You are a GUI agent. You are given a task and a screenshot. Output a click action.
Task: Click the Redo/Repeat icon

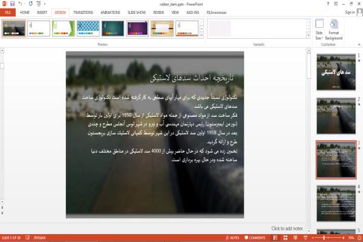pyautogui.click(x=31, y=4)
